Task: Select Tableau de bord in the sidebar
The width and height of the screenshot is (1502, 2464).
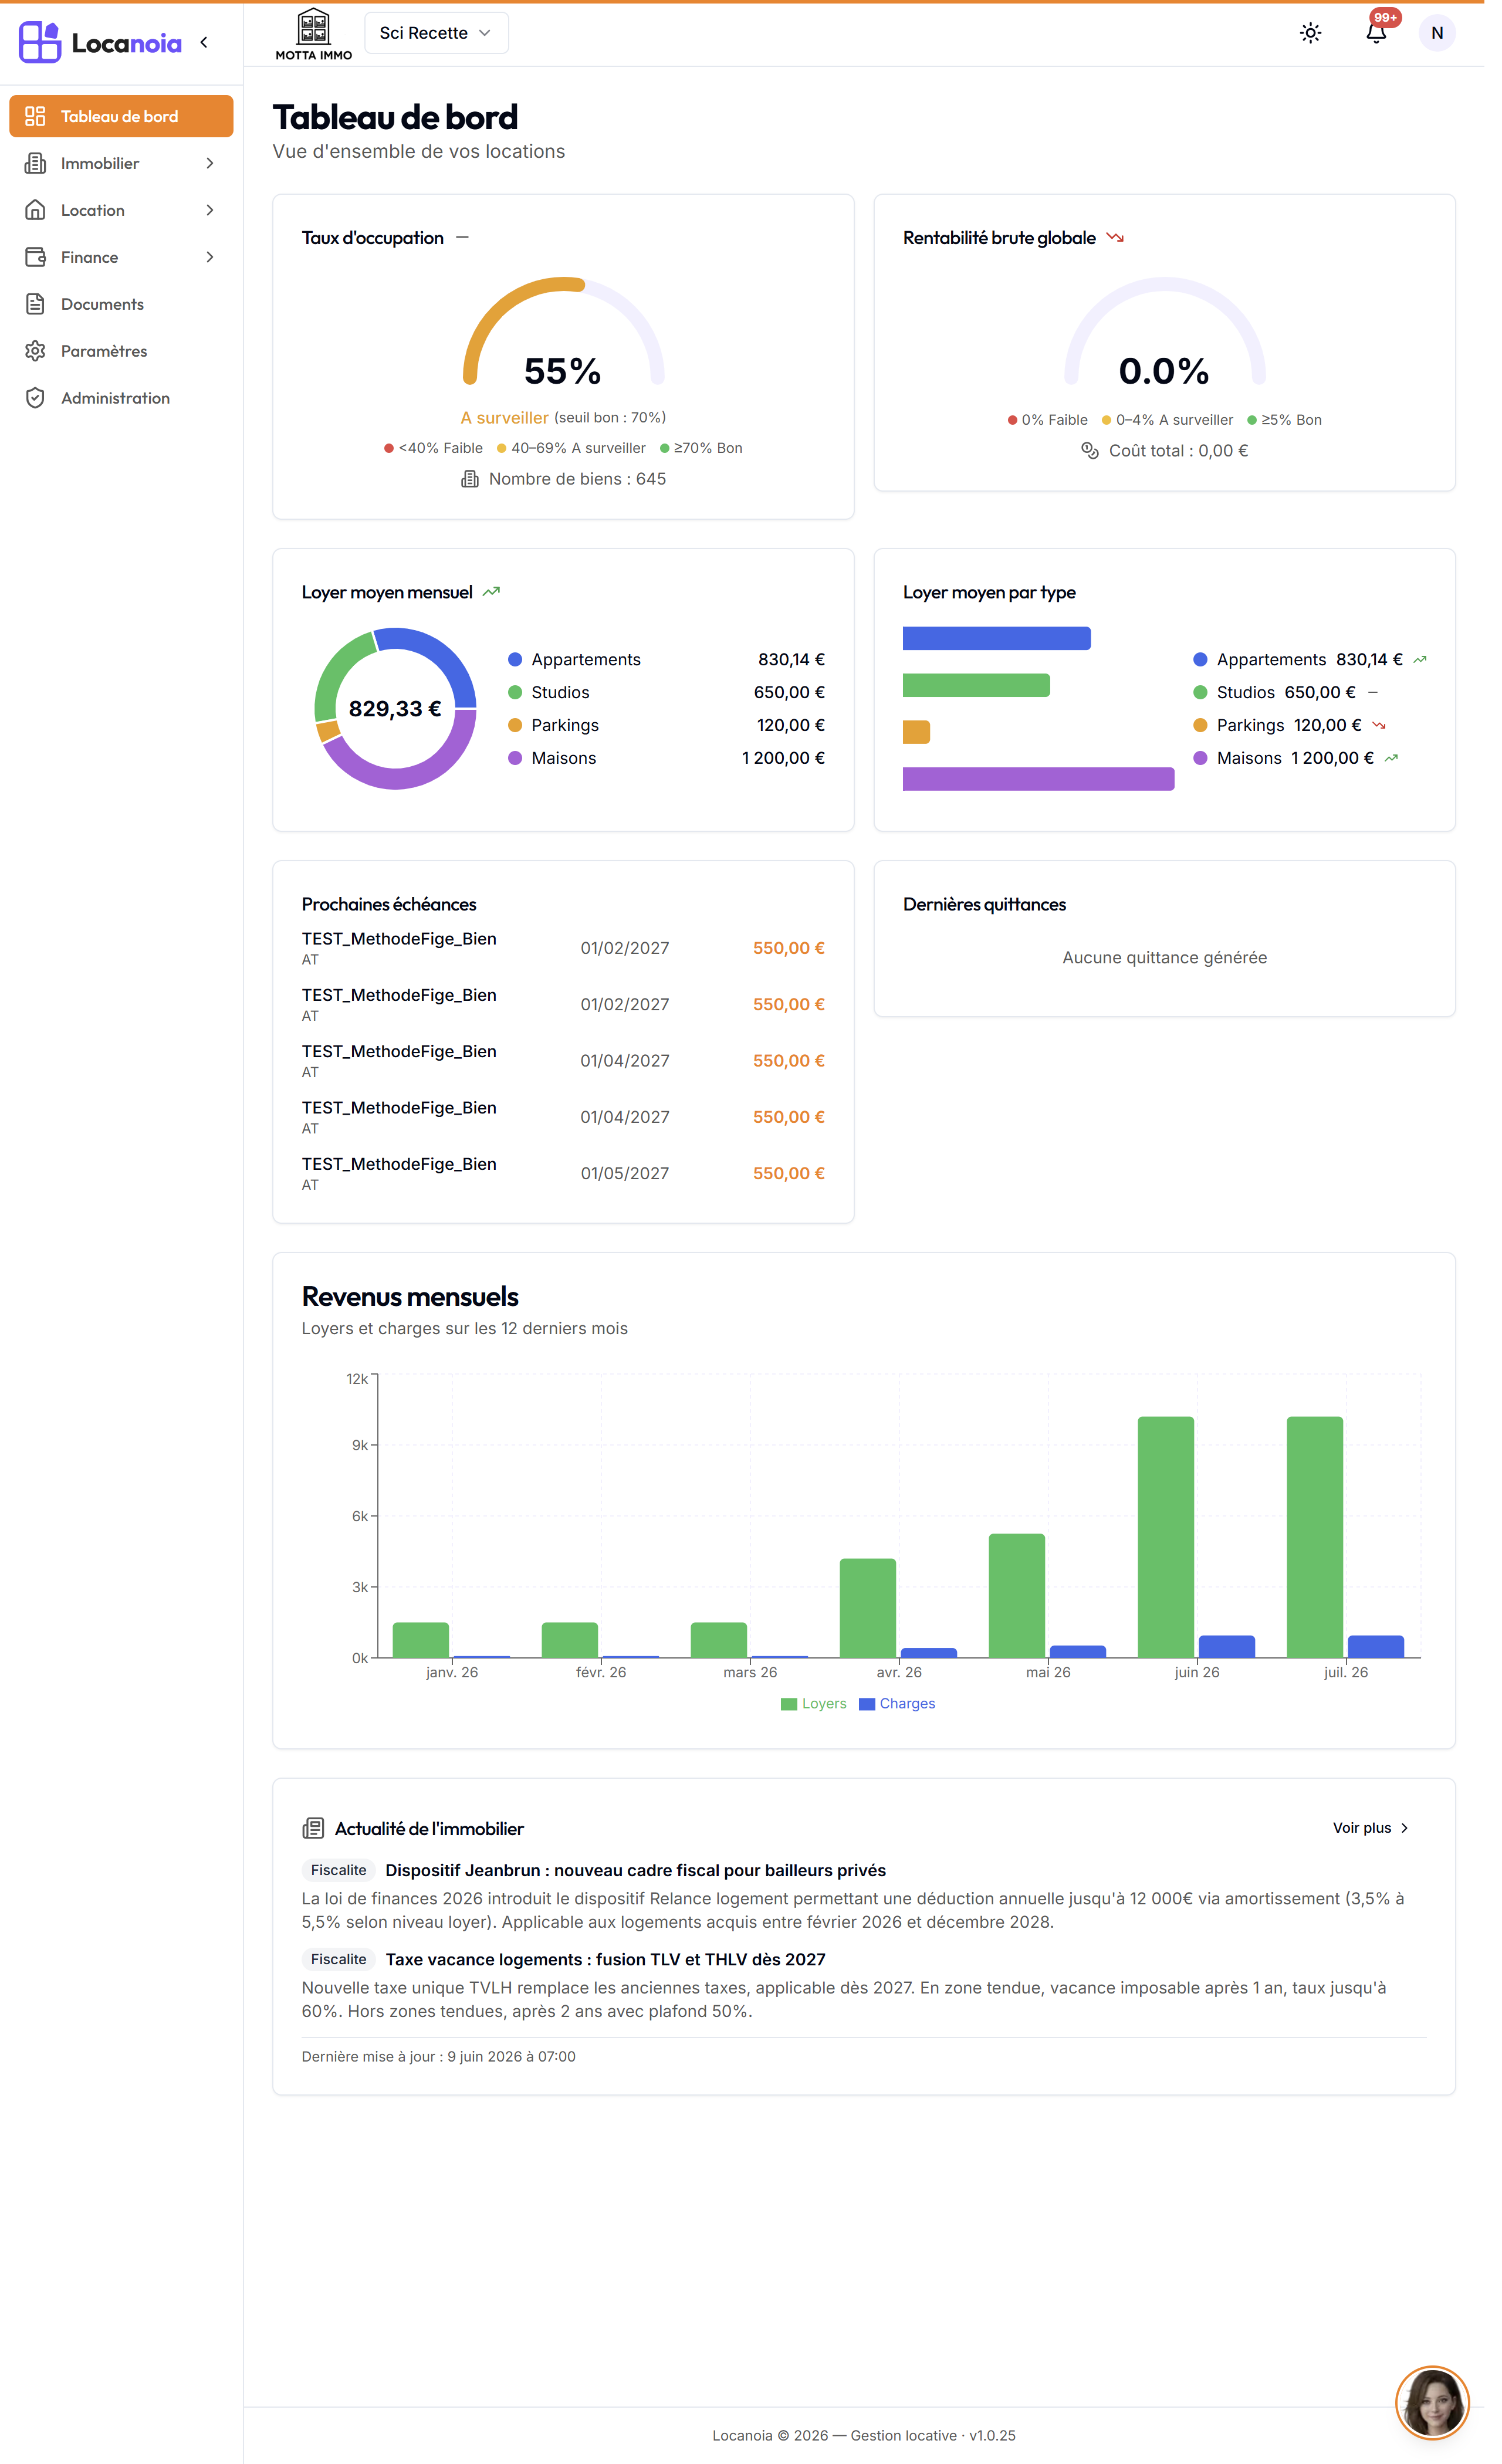Action: coord(121,116)
